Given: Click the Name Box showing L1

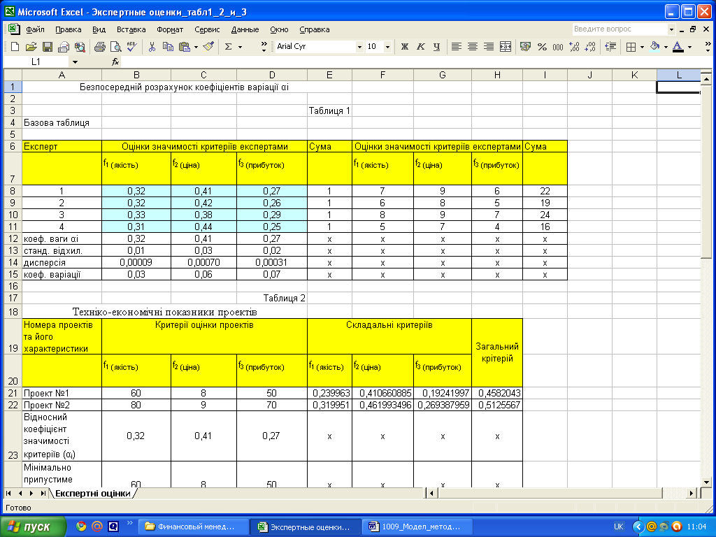Looking at the screenshot, I should click(x=36, y=62).
